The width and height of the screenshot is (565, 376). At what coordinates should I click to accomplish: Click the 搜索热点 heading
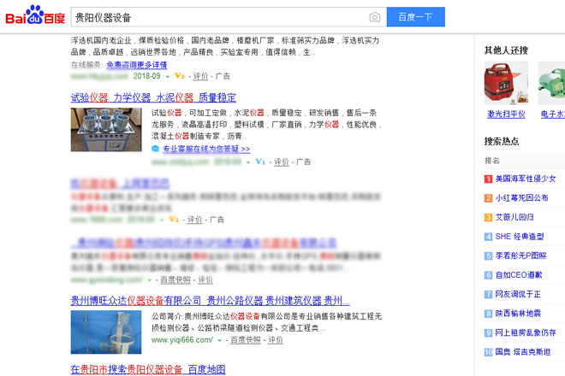(502, 141)
